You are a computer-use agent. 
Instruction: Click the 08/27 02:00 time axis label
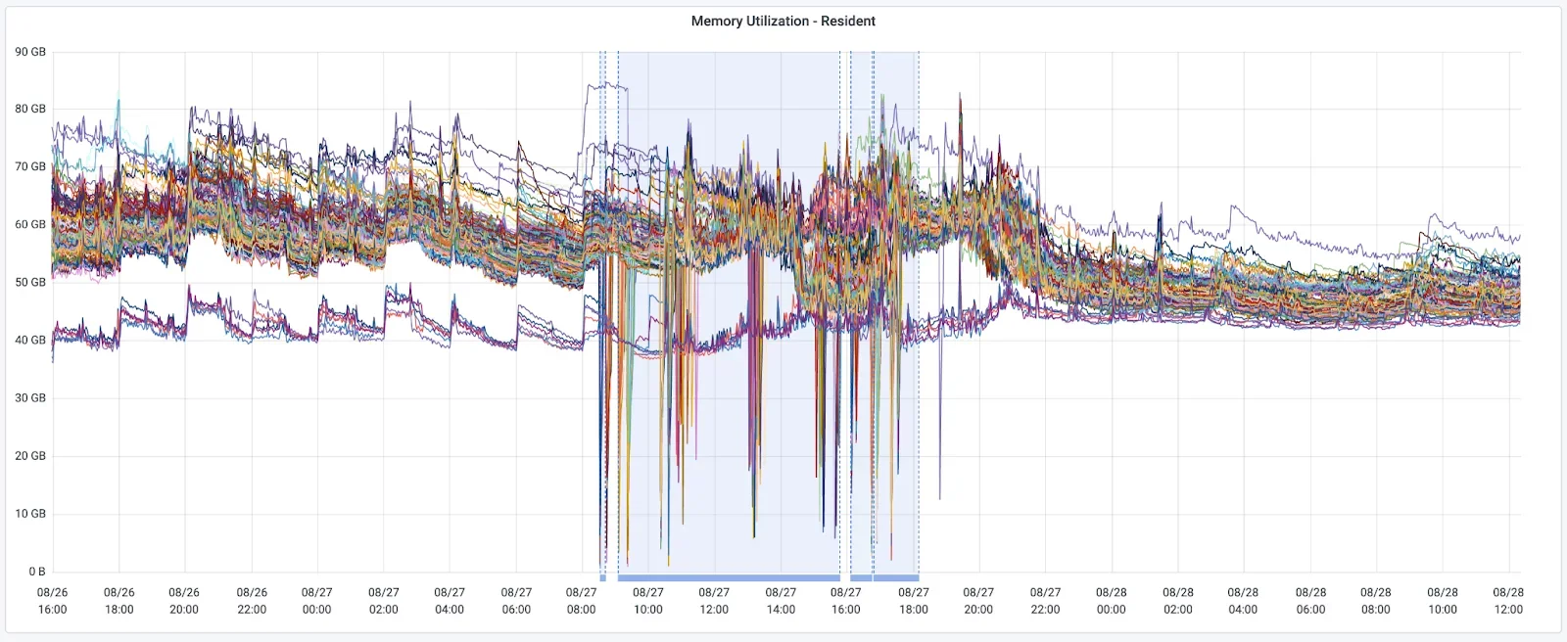tap(384, 601)
